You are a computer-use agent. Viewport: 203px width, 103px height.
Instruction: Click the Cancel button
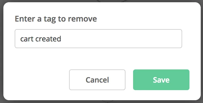97,80
